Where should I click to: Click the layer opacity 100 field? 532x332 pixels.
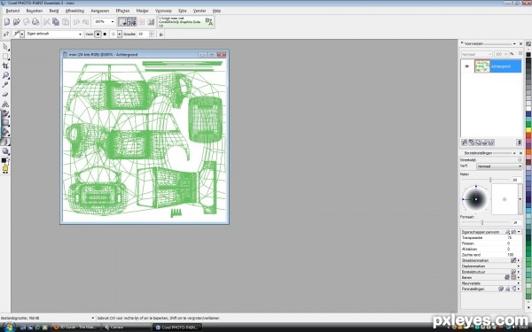pos(502,54)
